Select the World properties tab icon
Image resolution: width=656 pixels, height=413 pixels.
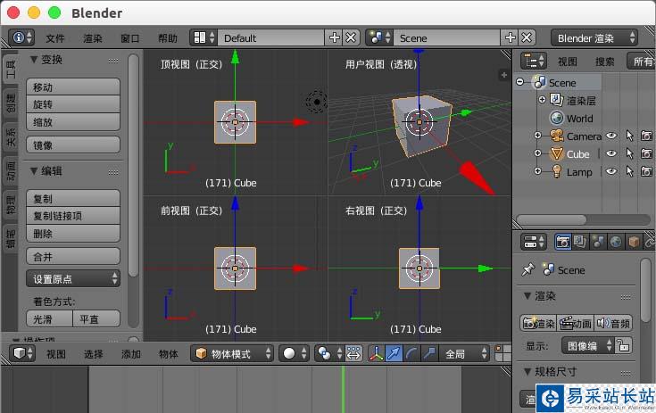(x=616, y=242)
